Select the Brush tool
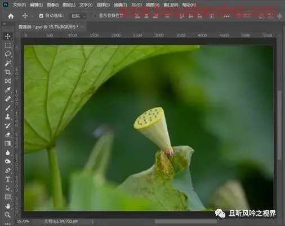Screen dimensions: 285x226 point(8,108)
